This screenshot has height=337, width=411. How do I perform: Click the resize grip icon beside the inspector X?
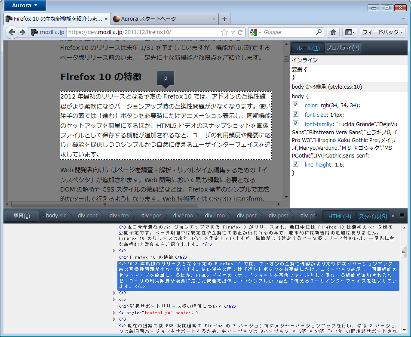[402, 216]
